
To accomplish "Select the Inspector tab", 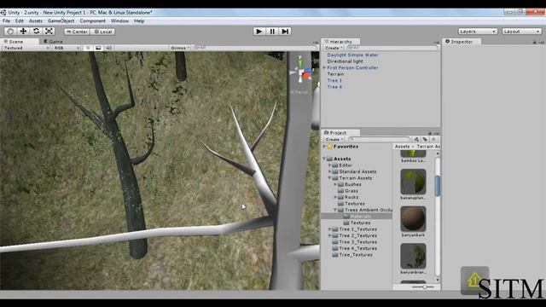I will (x=462, y=42).
